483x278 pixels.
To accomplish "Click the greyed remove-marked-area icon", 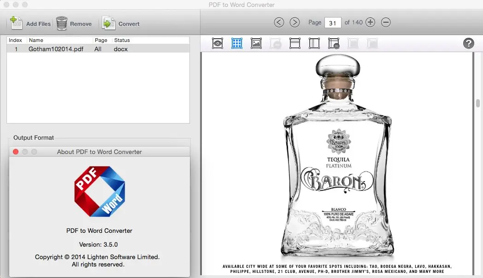I will (276, 43).
